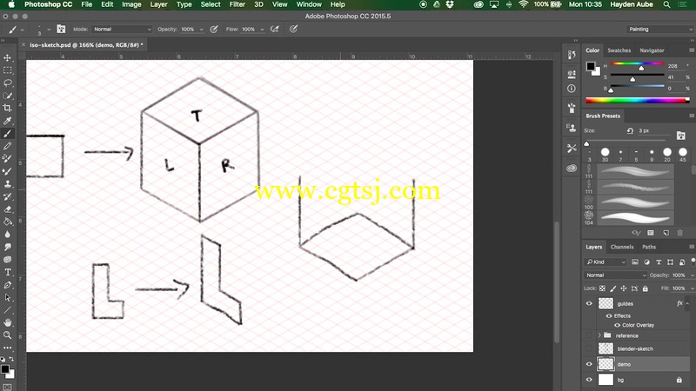This screenshot has height=391, width=696.
Task: Hide Effects of guides layer
Action: point(609,316)
